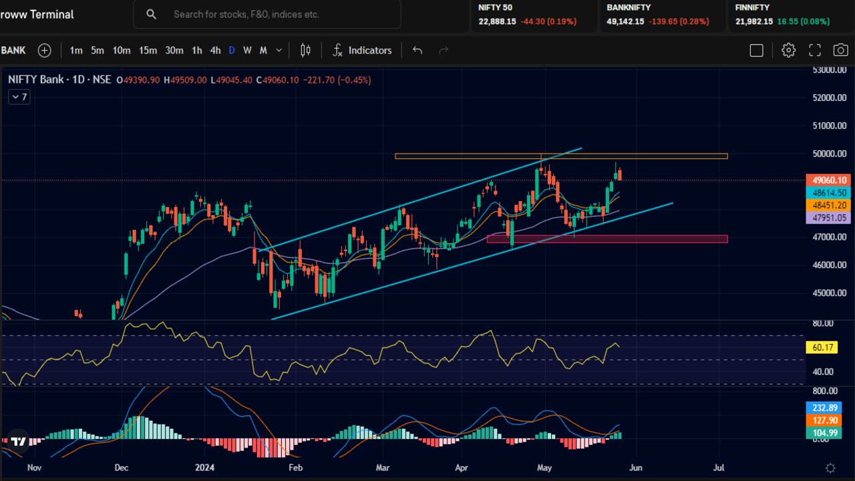Image resolution: width=855 pixels, height=481 pixels.
Task: Undo the last chart action
Action: [x=417, y=50]
